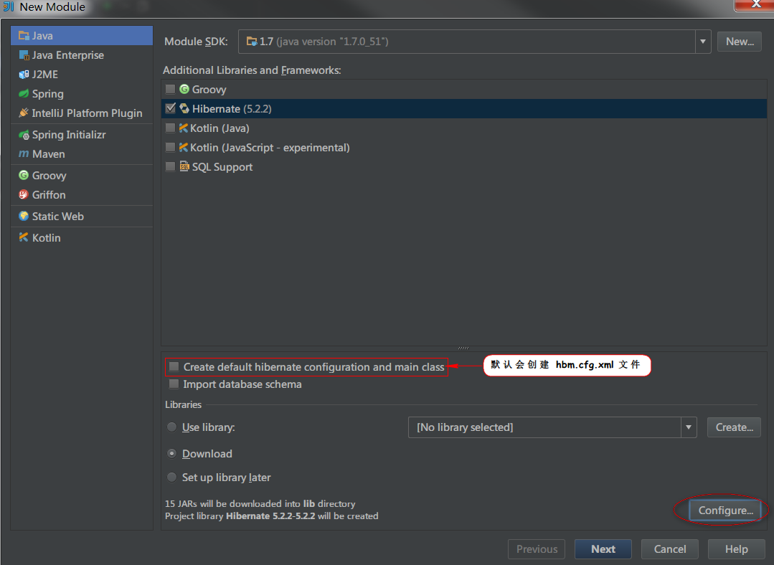Check the SQL Support checkbox
Screen dimensions: 774x565
coord(170,166)
